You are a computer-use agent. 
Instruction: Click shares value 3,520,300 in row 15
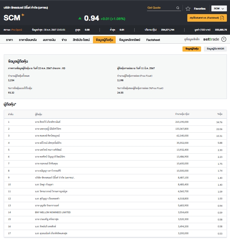[x=183, y=219]
